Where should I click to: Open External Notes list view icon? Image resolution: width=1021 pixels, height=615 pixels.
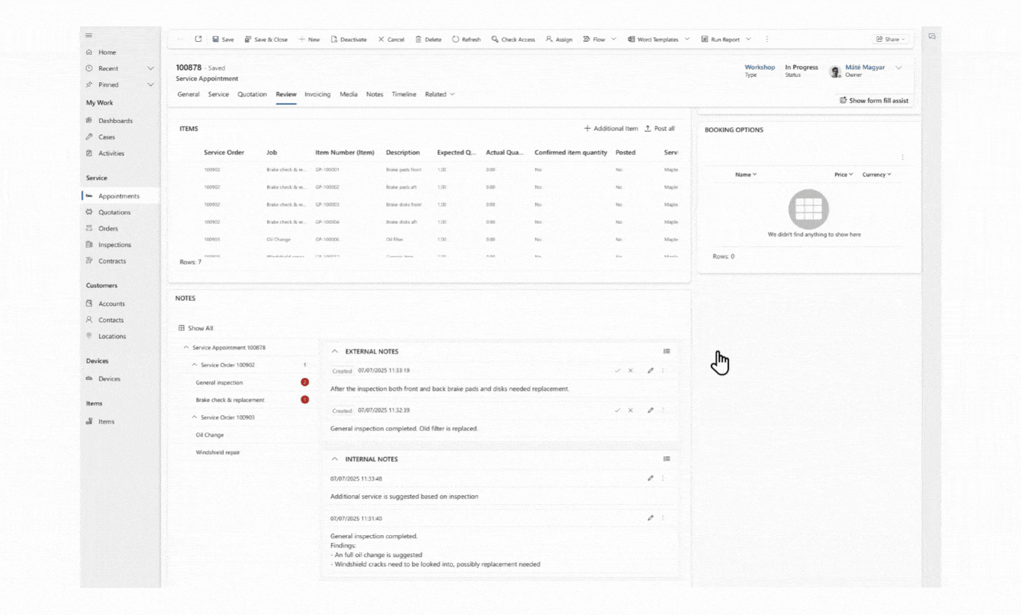coord(667,352)
